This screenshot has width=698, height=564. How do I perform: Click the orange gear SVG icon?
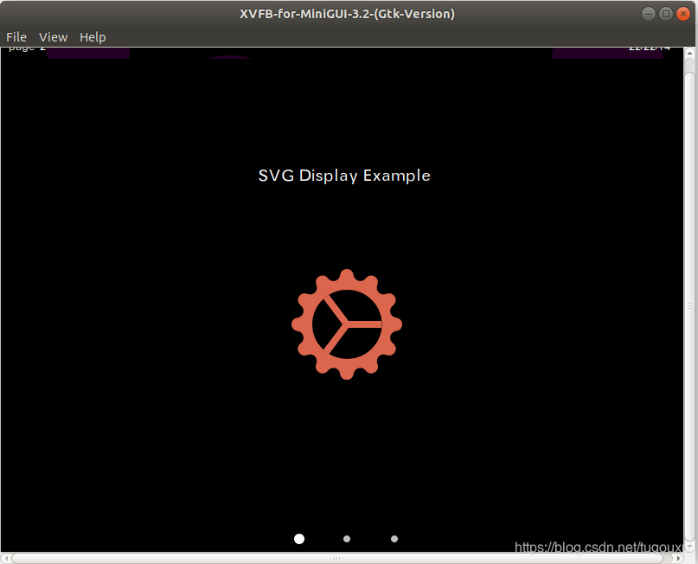[347, 324]
